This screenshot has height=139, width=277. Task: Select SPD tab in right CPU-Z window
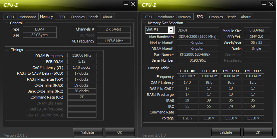tap(200, 17)
